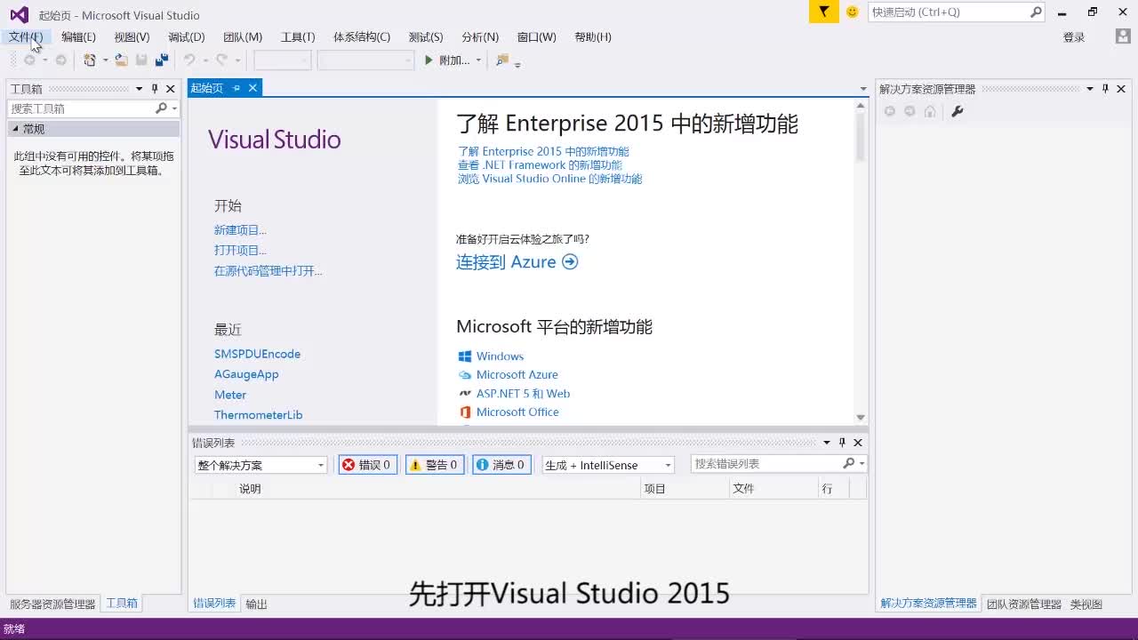This screenshot has width=1138, height=640.
Task: Click the 新建项目... link
Action: [240, 230]
